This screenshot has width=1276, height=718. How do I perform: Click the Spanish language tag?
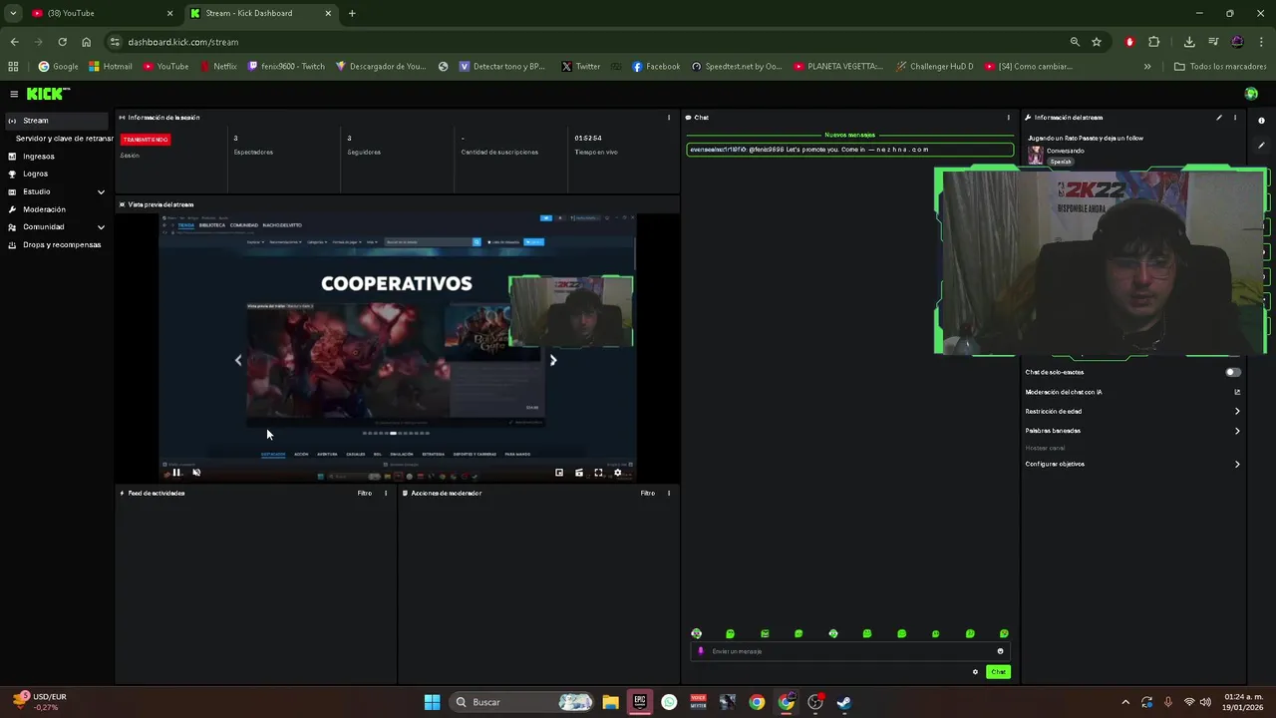pyautogui.click(x=1061, y=162)
